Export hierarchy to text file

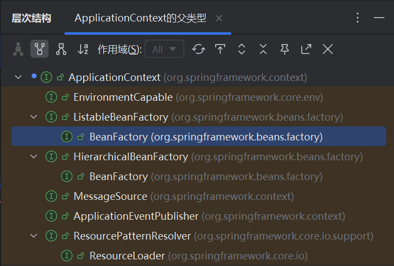[306, 49]
